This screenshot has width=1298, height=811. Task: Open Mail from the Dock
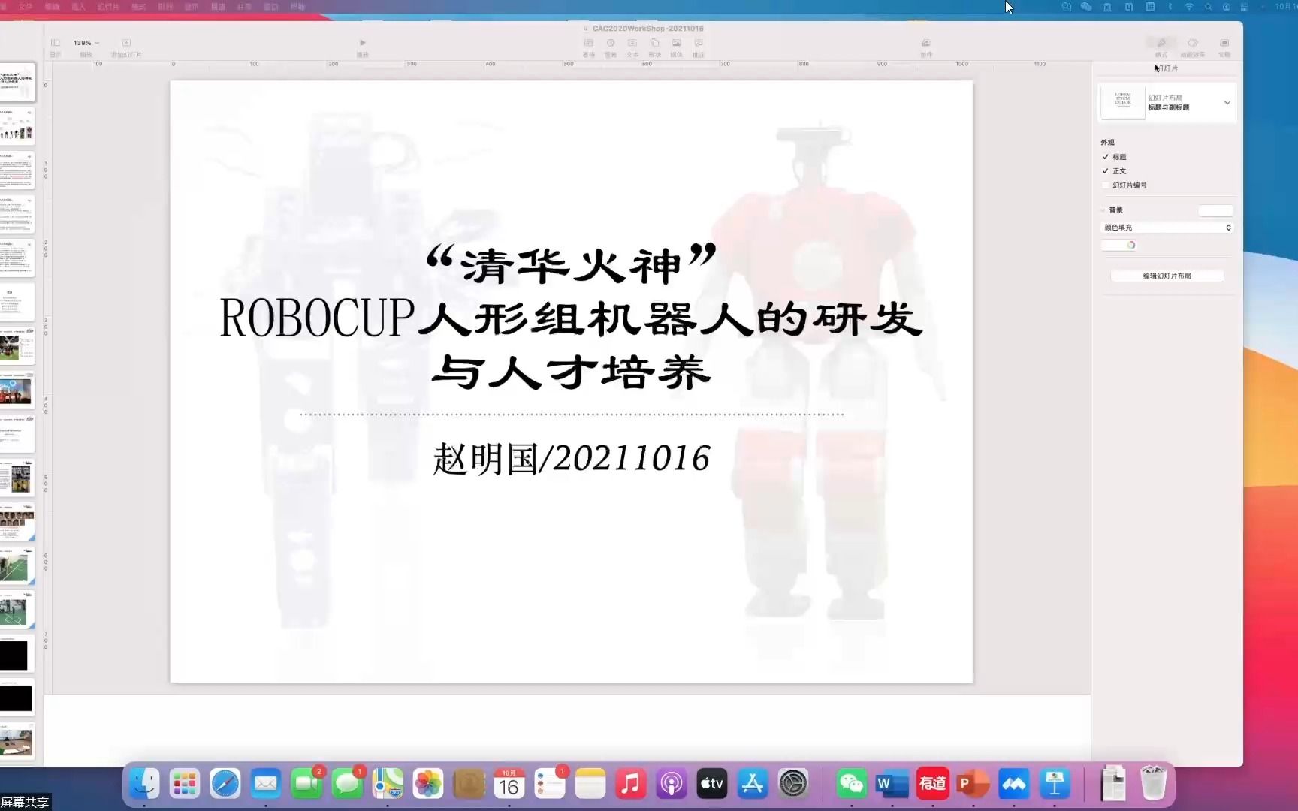[266, 785]
